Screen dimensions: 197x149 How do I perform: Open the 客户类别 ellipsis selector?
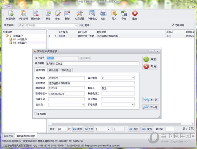[x=133, y=78]
